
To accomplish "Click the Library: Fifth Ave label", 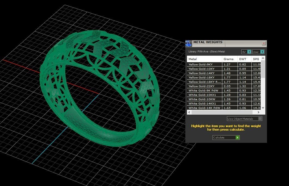I will pos(207,52).
